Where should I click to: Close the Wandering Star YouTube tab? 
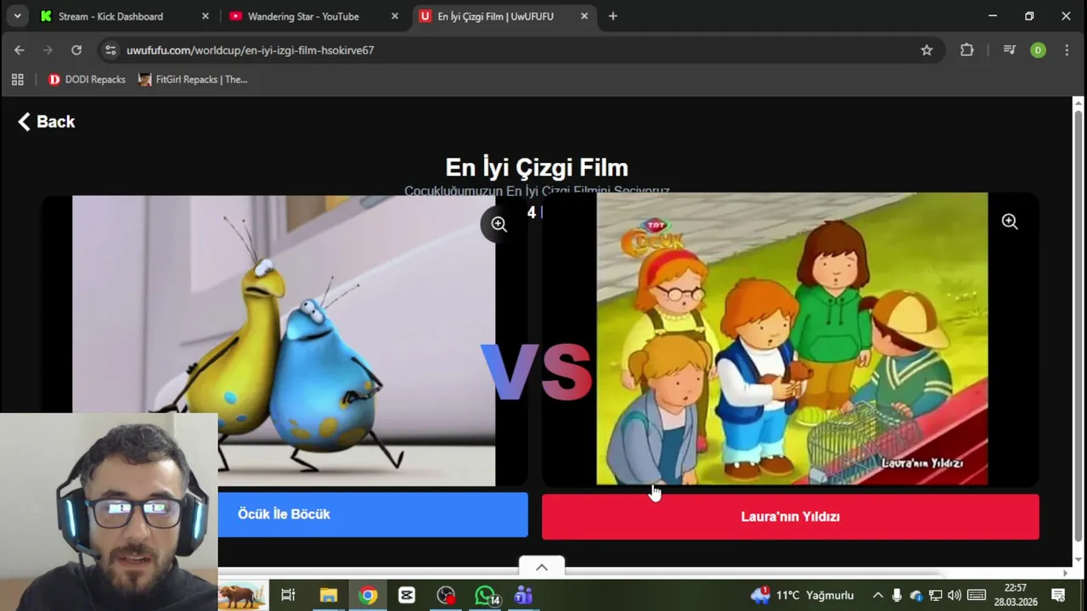pos(394,16)
